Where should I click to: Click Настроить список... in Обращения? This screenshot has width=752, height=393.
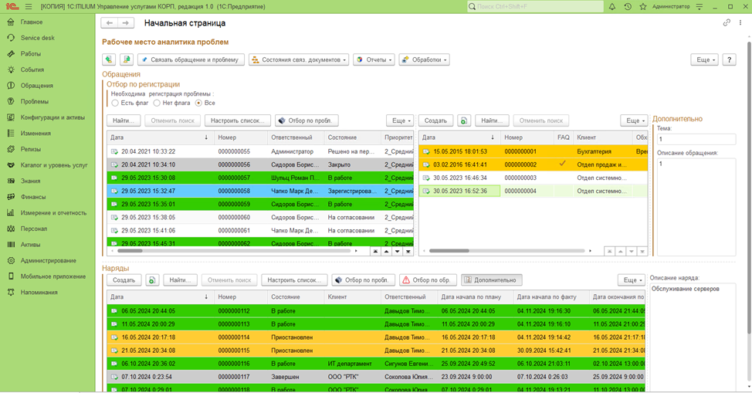click(x=237, y=120)
